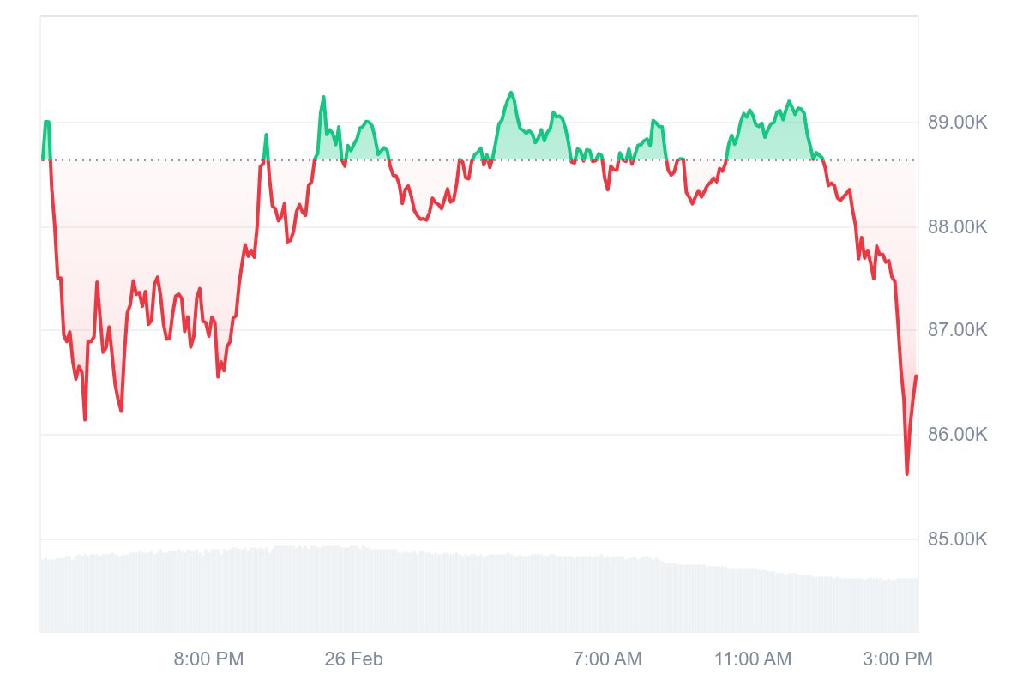Select the 11:00 AM time label
The image size is (1029, 686).
[753, 659]
